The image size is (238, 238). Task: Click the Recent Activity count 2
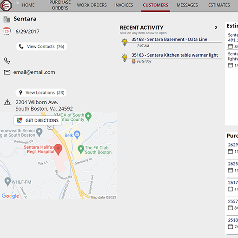click(x=216, y=28)
